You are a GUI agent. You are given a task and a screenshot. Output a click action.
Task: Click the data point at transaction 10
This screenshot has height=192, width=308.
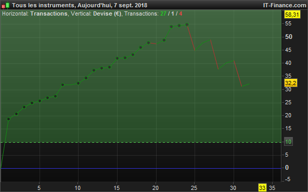click(78, 83)
